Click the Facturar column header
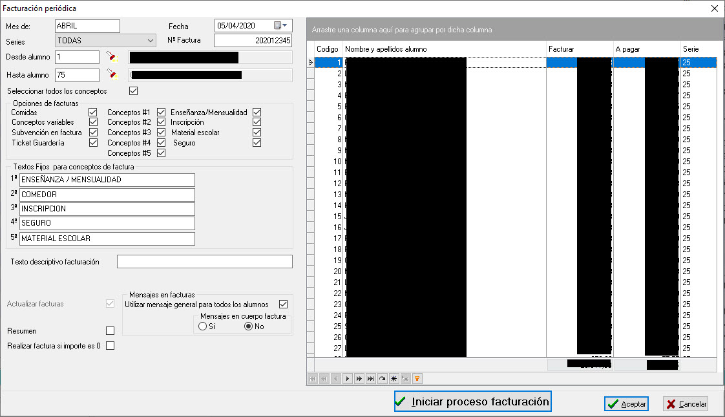The image size is (725, 417). tap(580, 49)
